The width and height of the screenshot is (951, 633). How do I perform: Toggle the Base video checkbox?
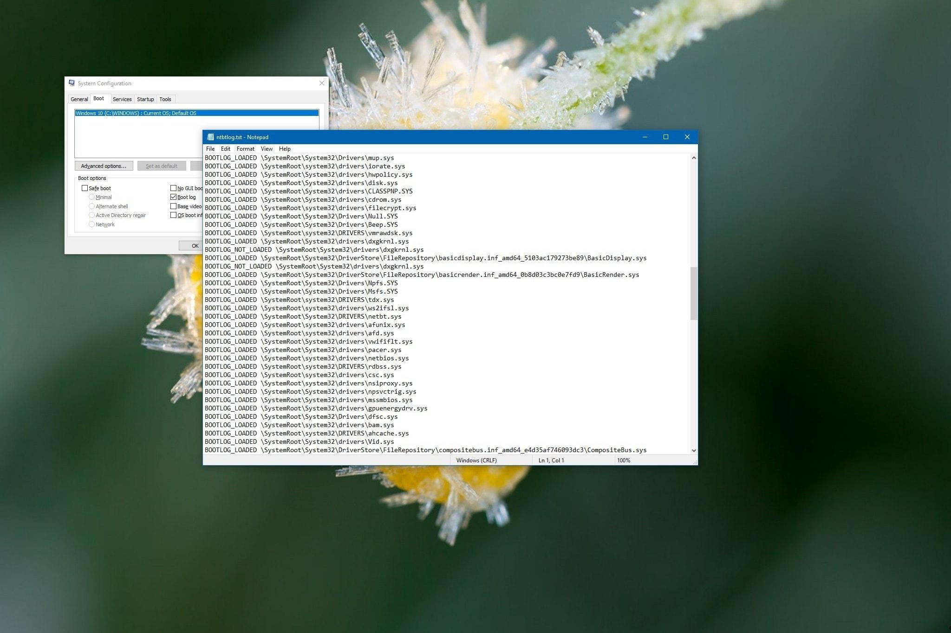pos(174,206)
